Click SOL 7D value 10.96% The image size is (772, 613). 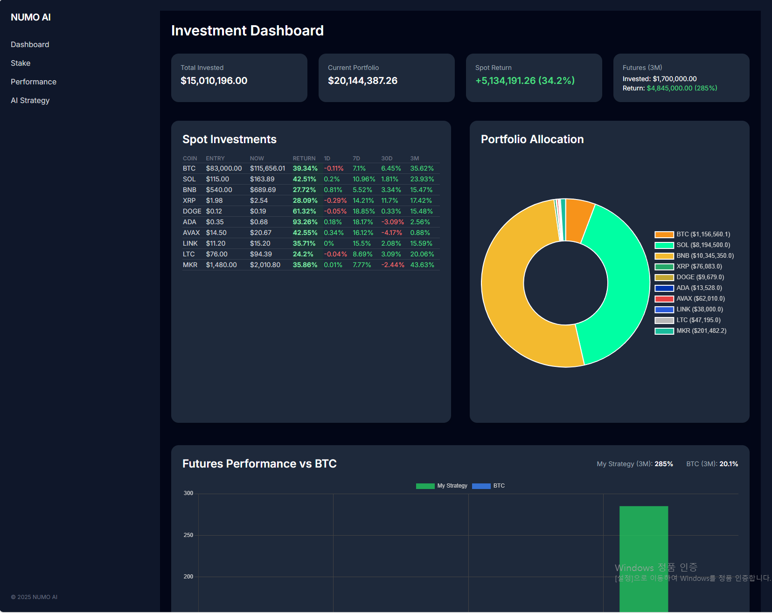(x=364, y=179)
